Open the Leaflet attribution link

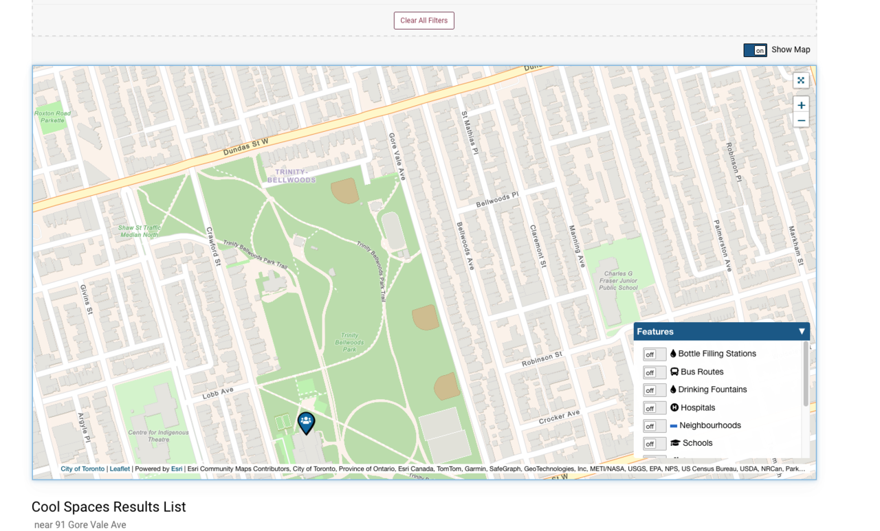[x=120, y=469]
